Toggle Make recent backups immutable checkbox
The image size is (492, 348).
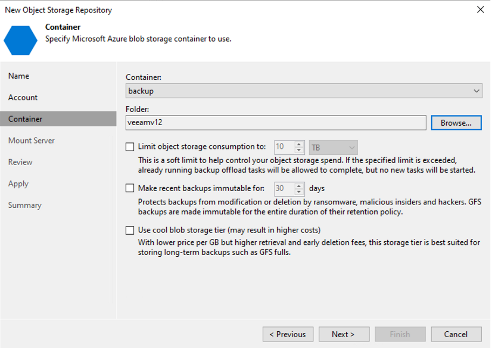130,188
